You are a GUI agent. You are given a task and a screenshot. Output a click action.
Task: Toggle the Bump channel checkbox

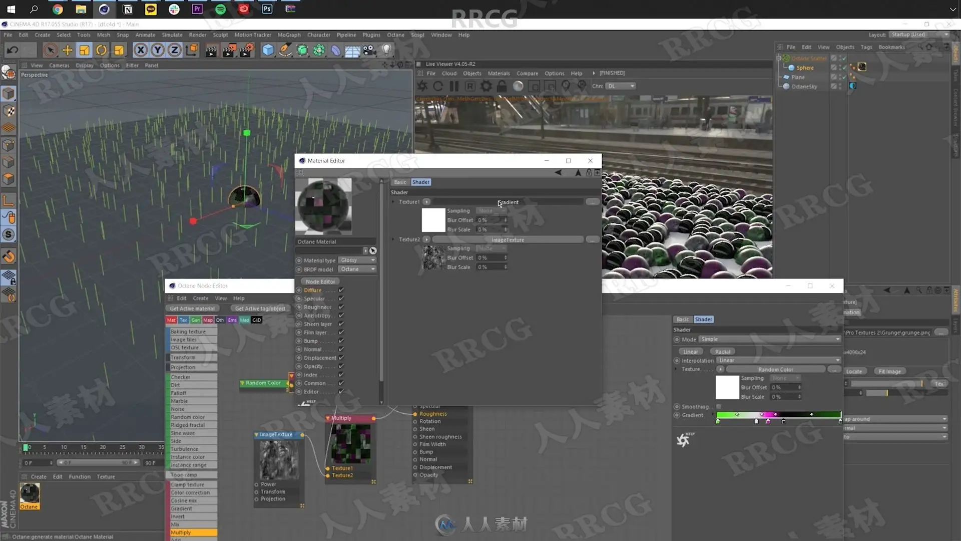[341, 341]
